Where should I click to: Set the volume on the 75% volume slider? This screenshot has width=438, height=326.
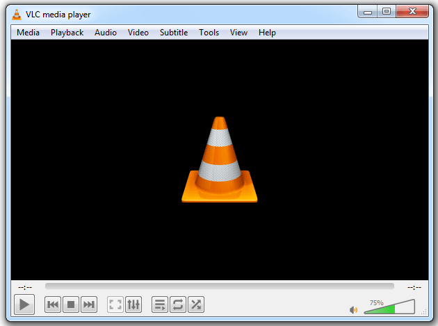[389, 307]
